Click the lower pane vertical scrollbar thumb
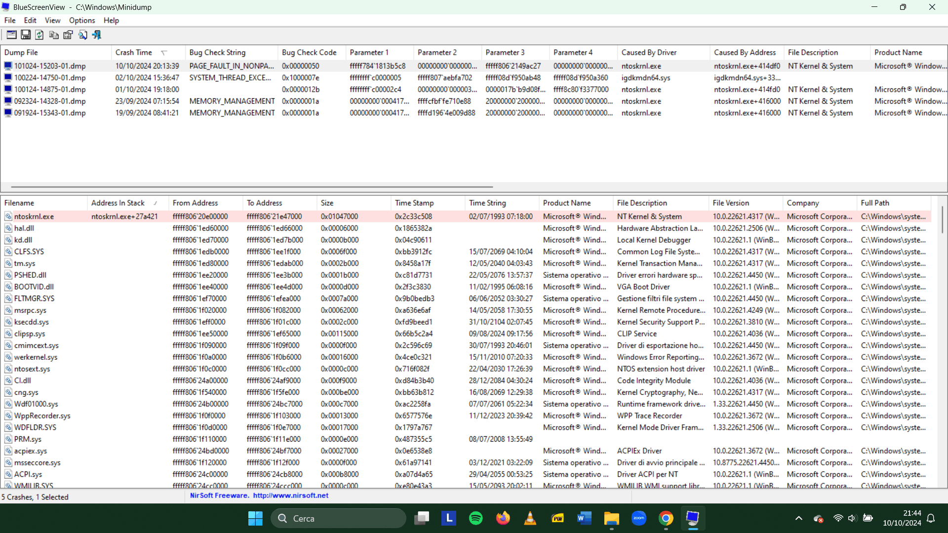948x533 pixels. tap(942, 220)
